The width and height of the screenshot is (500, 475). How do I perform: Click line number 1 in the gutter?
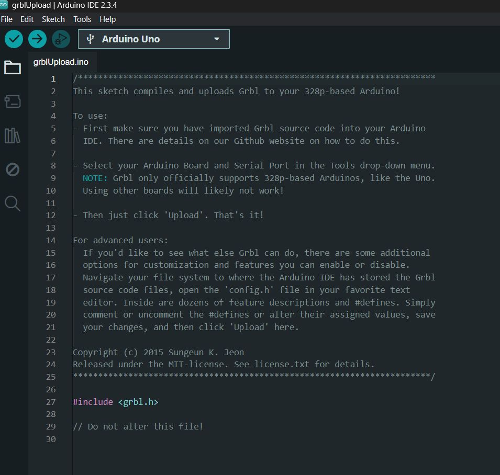coord(53,78)
